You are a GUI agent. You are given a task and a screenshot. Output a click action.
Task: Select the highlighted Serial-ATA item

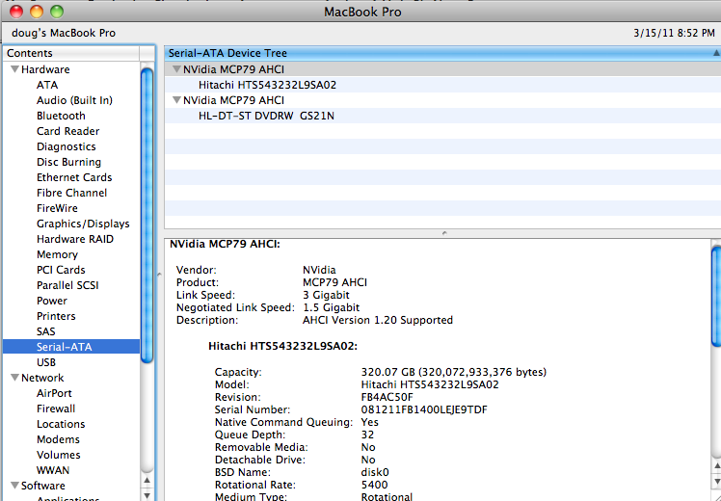(71, 347)
